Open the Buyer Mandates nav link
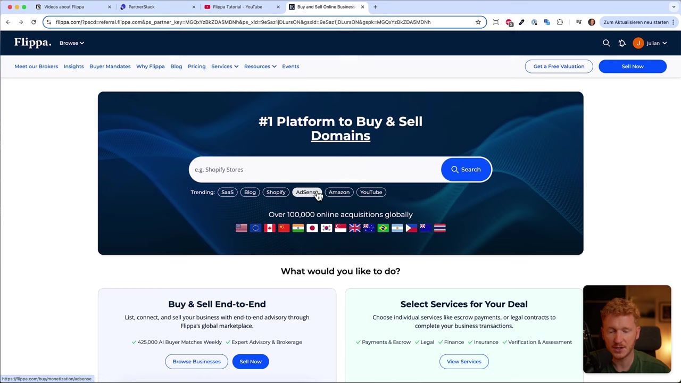The image size is (681, 383). click(x=110, y=66)
